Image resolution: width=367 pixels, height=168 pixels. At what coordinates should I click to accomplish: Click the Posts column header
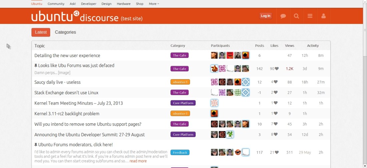click(x=260, y=46)
